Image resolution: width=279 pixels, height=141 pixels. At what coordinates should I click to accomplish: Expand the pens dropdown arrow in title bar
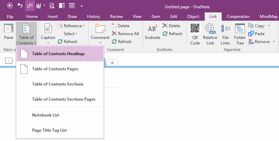44,6
